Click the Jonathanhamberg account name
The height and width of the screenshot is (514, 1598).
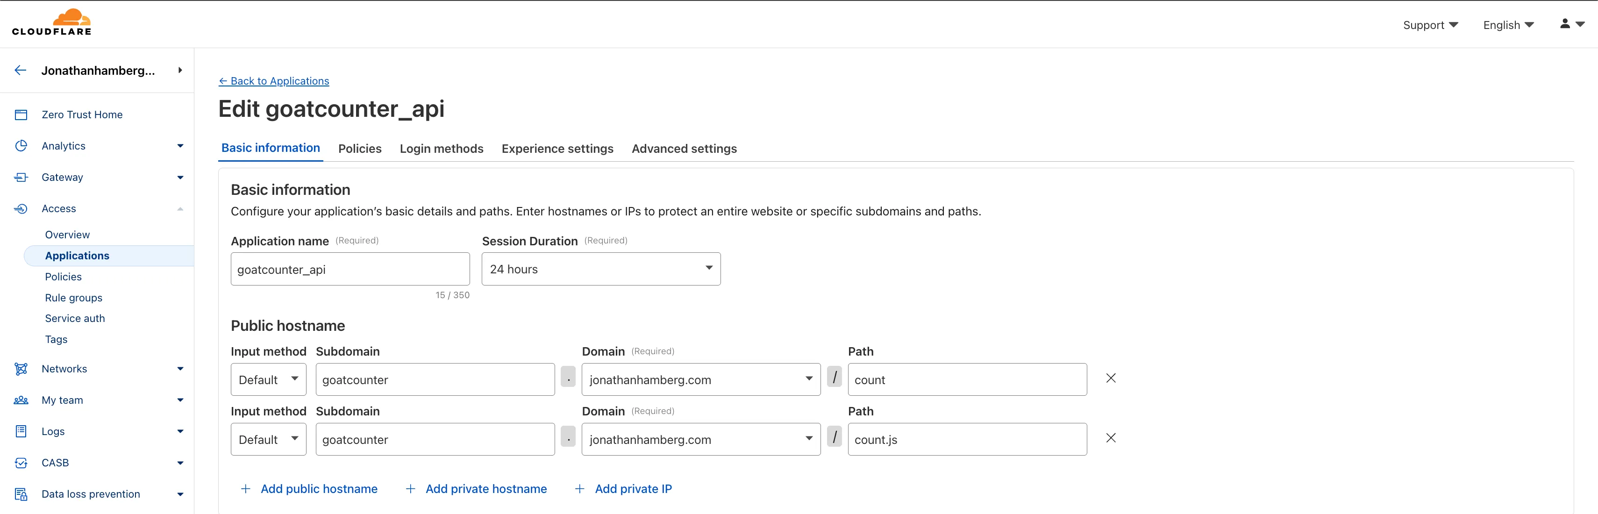click(98, 70)
